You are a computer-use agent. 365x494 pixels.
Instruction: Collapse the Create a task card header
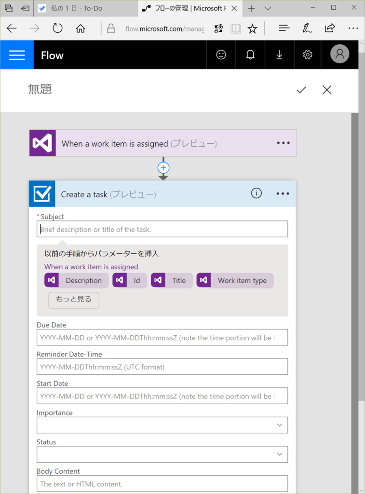(x=162, y=194)
